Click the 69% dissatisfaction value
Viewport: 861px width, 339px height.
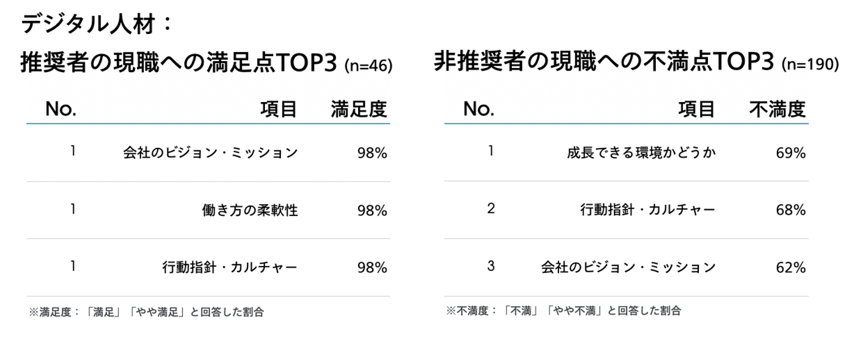click(x=790, y=153)
